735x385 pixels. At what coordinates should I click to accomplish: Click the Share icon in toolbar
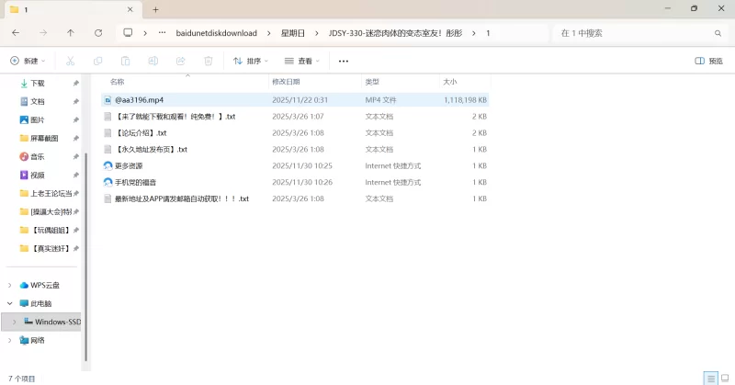[180, 61]
